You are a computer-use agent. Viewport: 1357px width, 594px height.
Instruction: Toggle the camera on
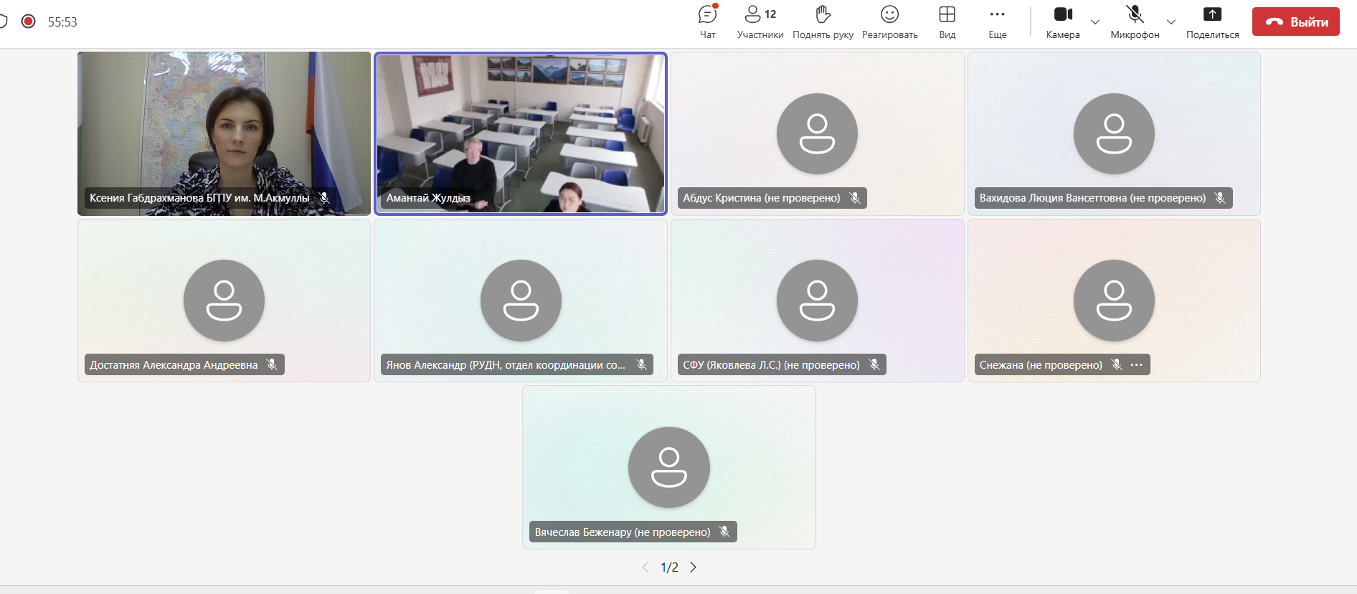tap(1062, 22)
